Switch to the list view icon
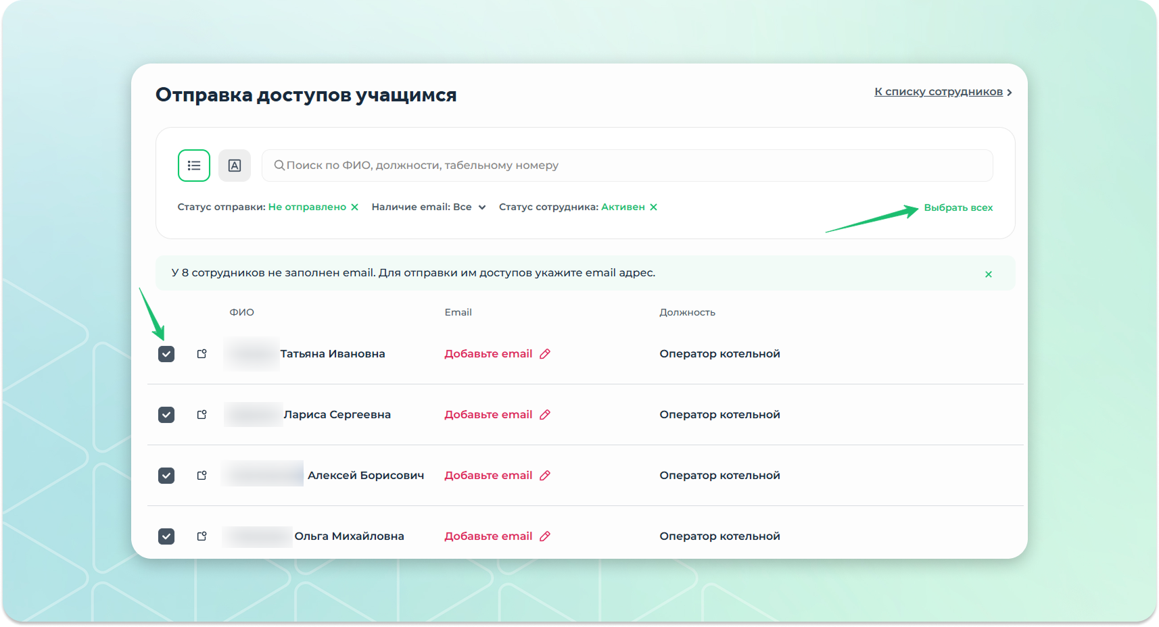Image resolution: width=1159 pixels, height=627 pixels. 194,166
